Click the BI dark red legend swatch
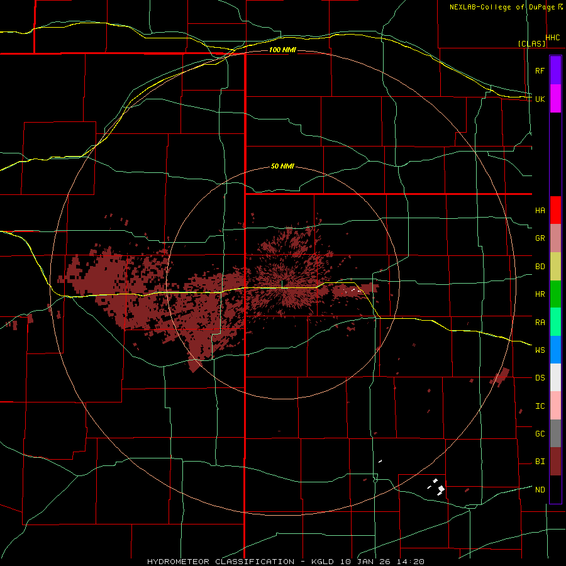 [x=555, y=462]
